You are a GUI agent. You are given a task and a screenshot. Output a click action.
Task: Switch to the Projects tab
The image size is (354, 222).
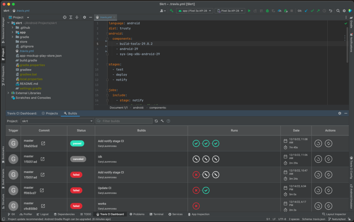[50, 113]
